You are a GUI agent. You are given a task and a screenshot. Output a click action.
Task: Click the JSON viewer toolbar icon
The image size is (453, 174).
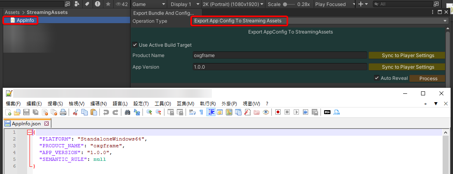pyautogui.click(x=337, y=113)
